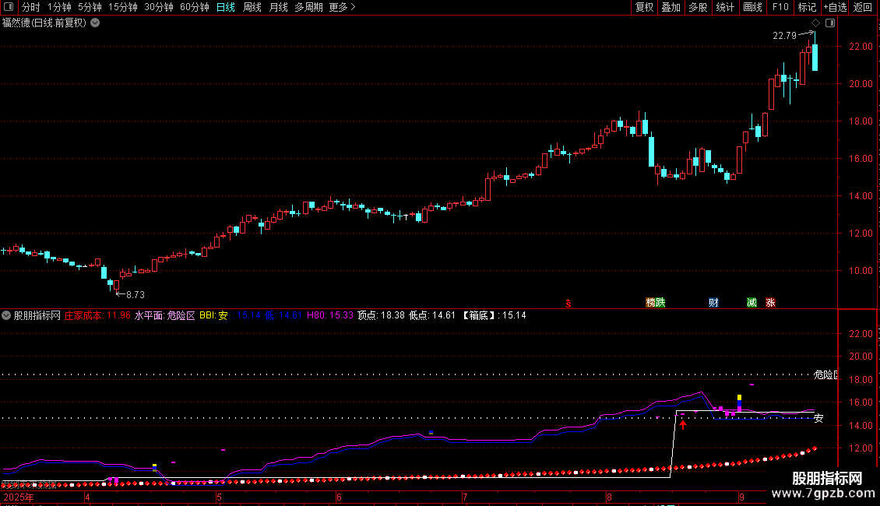Click the 复权 adjustment button
The image size is (880, 506).
pyautogui.click(x=644, y=7)
